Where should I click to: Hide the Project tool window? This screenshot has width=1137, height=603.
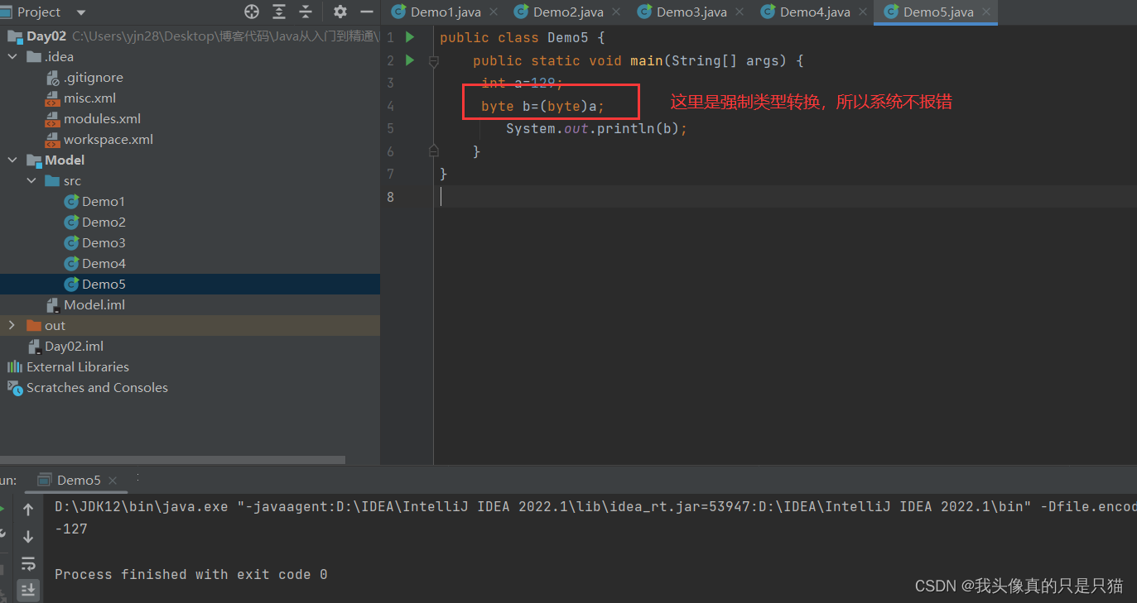point(367,12)
